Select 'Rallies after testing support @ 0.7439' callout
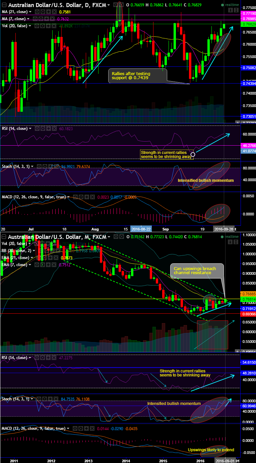256x463 pixels. (137, 76)
